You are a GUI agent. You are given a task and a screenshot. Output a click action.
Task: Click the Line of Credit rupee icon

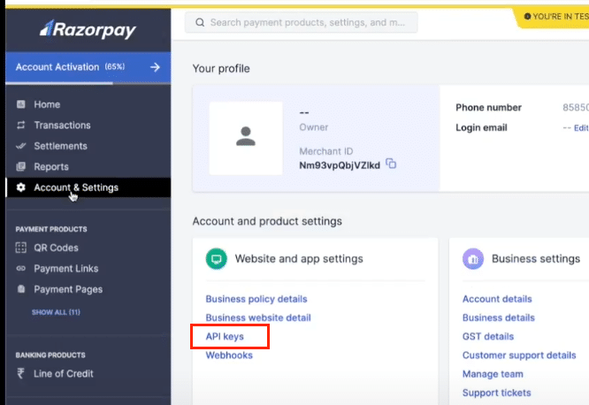[20, 373]
